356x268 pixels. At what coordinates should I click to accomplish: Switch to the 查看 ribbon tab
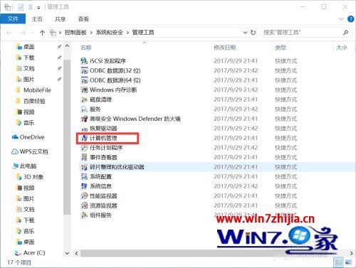pos(83,19)
